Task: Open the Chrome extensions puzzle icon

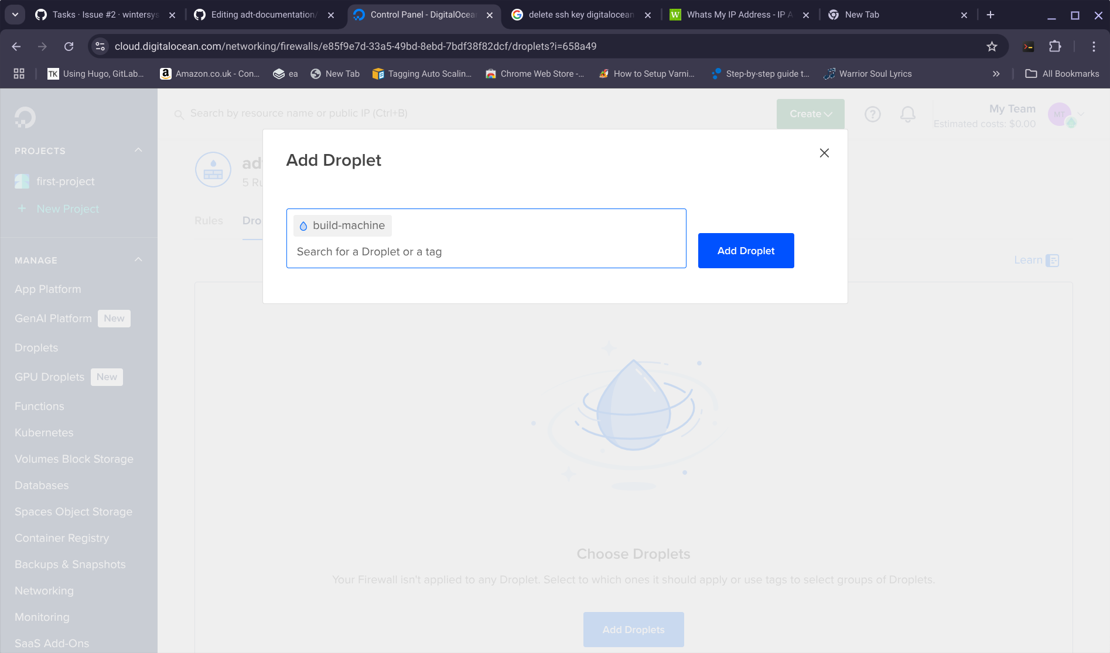Action: coord(1055,46)
